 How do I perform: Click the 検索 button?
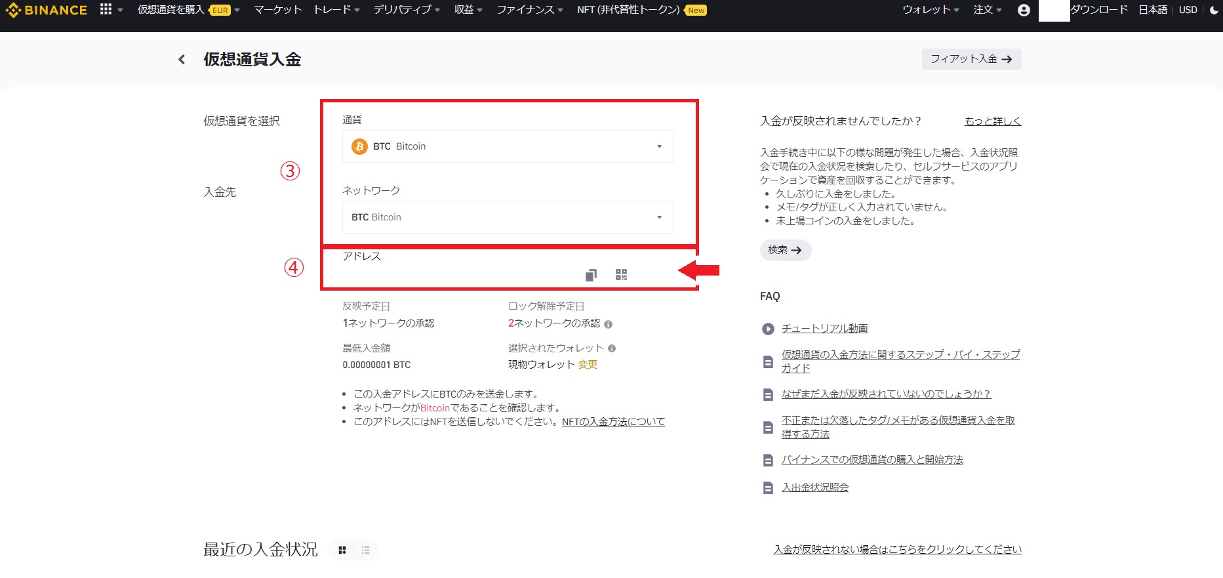click(x=786, y=250)
